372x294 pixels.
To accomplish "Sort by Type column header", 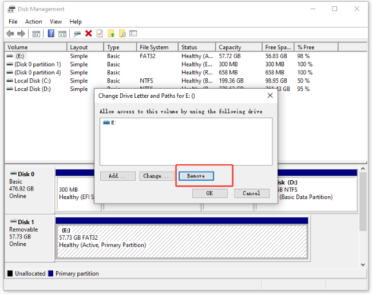I will (121, 47).
